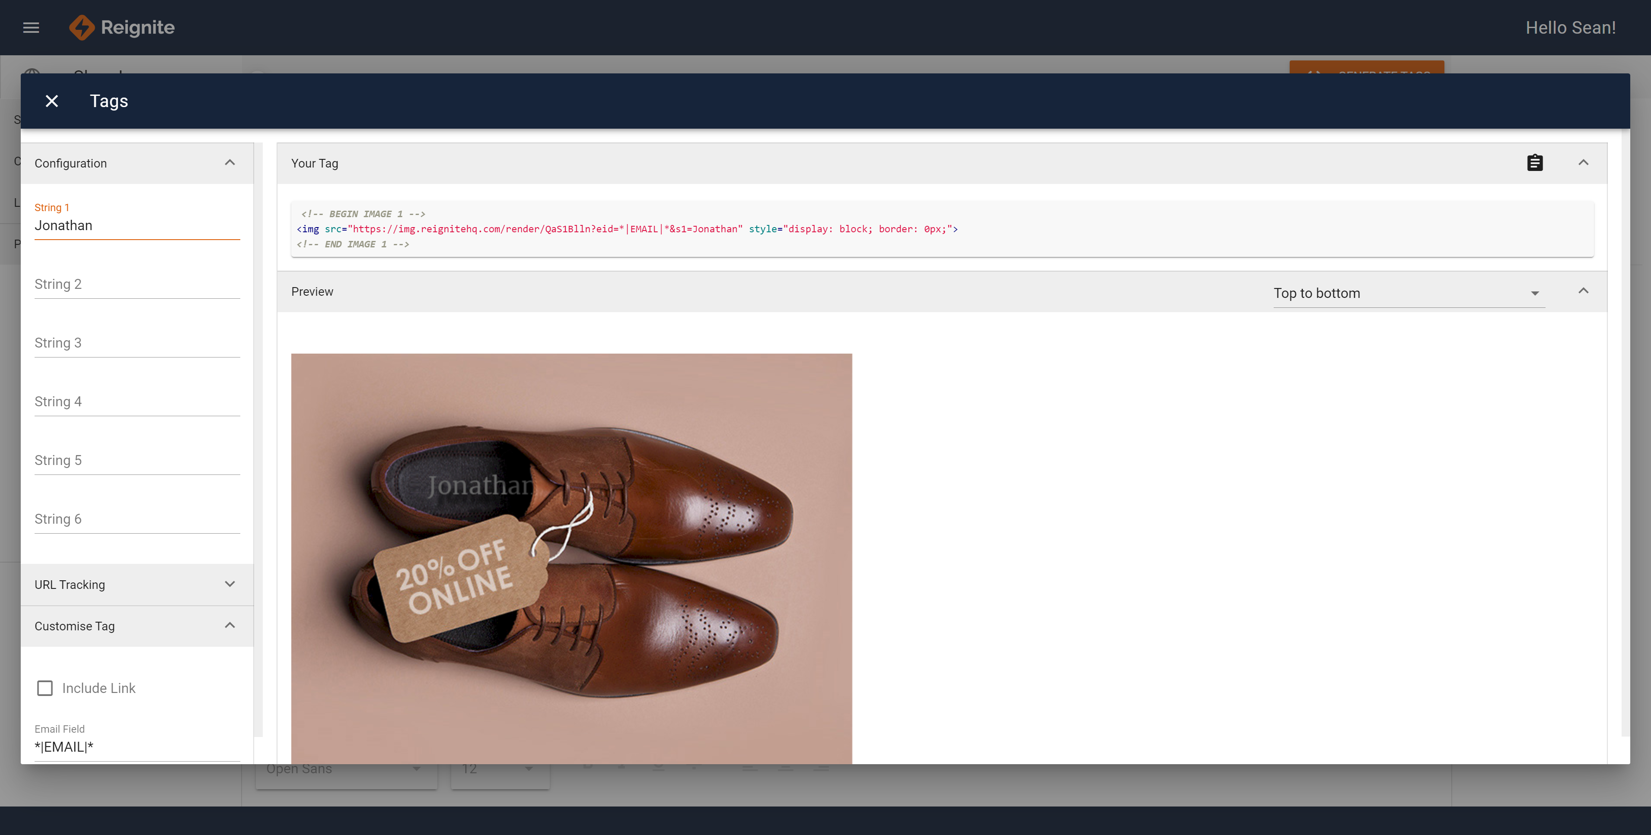Click the String 1 input field

[137, 225]
